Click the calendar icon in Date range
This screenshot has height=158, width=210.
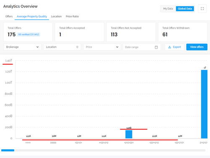tap(156, 47)
